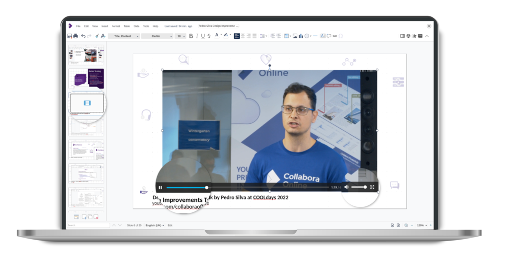This screenshot has width=509, height=259.
Task: Open the shapes dropdown arrow
Action: click(311, 36)
